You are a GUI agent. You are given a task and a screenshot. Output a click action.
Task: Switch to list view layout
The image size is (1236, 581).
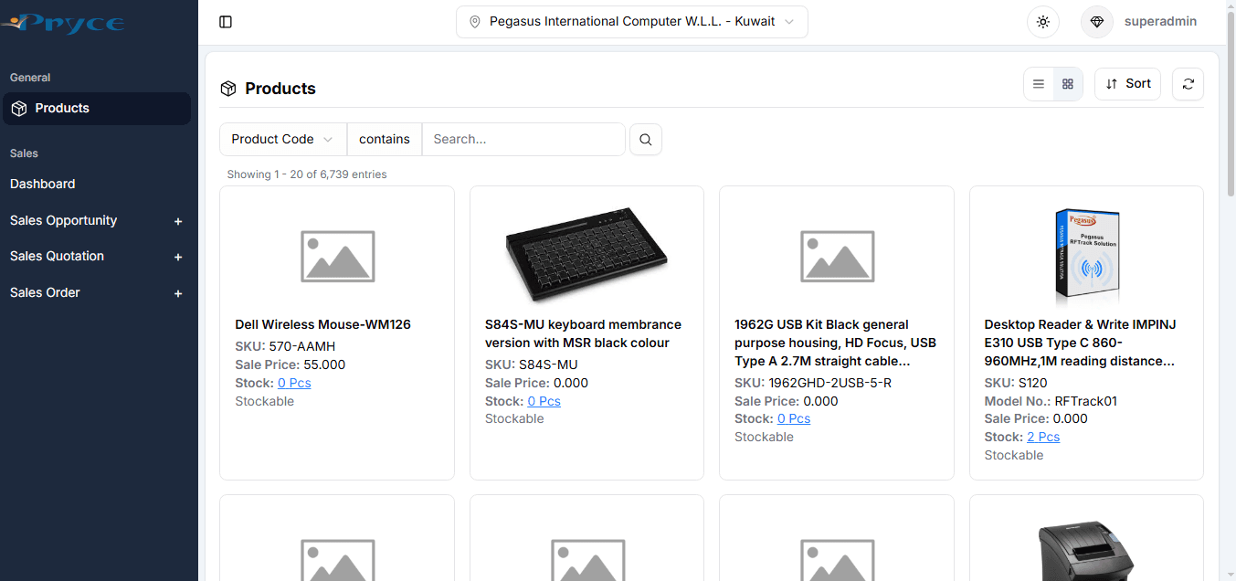(1039, 83)
